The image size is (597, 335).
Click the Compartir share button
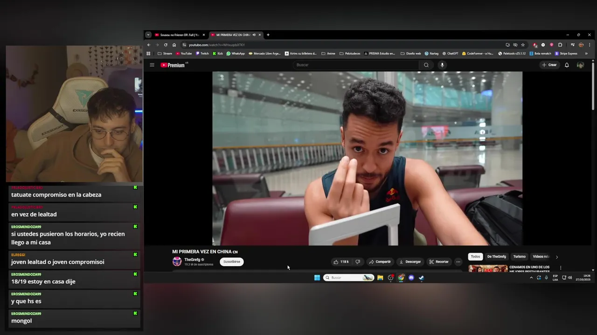pos(380,262)
